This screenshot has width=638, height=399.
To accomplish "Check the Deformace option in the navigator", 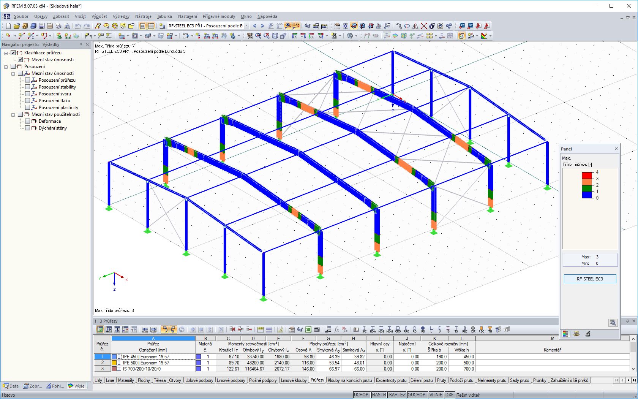I will (28, 121).
